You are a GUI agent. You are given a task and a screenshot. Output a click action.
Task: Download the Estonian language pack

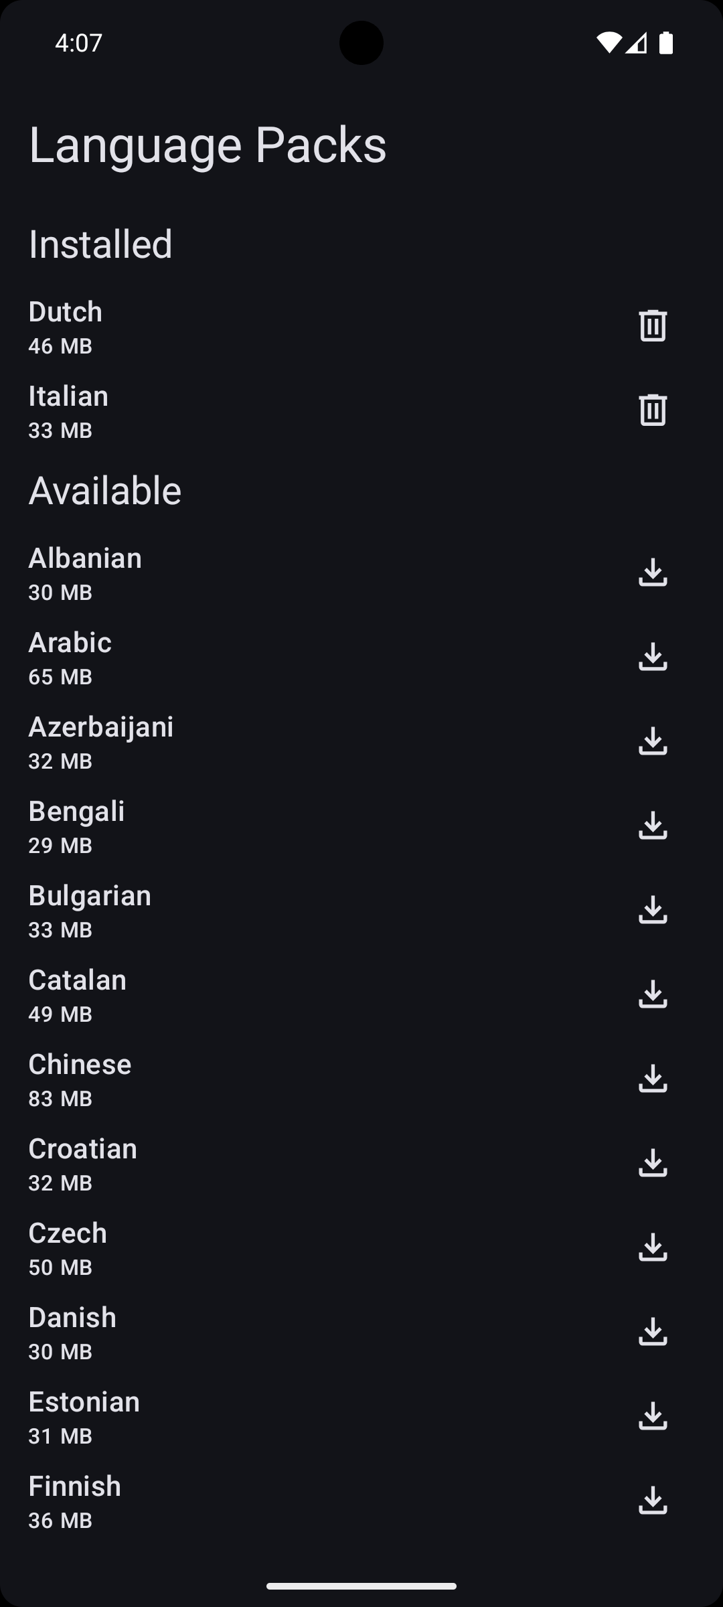point(653,1416)
